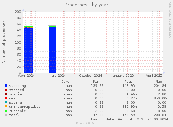Click uninterruptible max value 5.58
Viewport: 173px width, 127px height.
click(162, 107)
